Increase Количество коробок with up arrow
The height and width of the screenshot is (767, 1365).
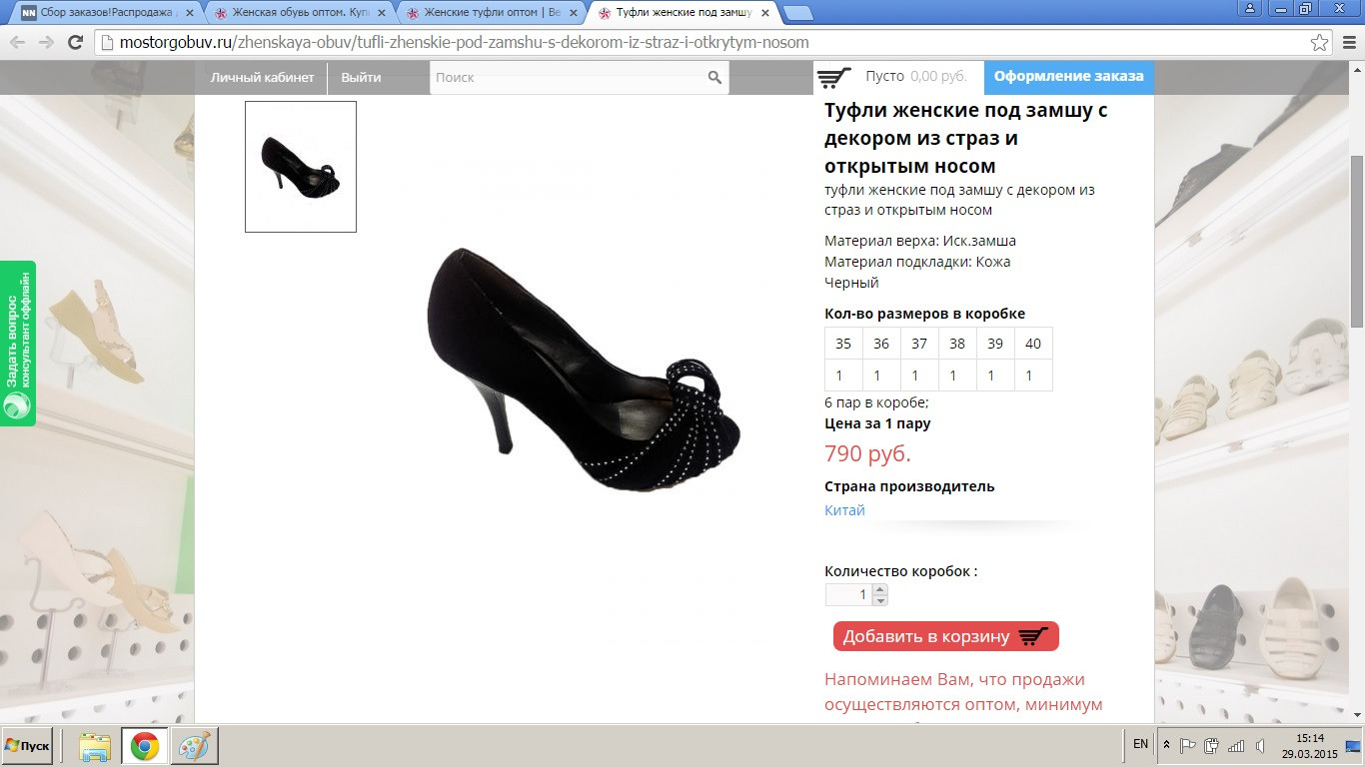click(x=880, y=589)
